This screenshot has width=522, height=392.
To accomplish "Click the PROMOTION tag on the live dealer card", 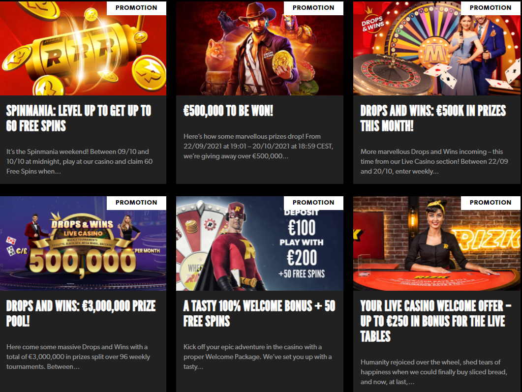I will point(491,203).
